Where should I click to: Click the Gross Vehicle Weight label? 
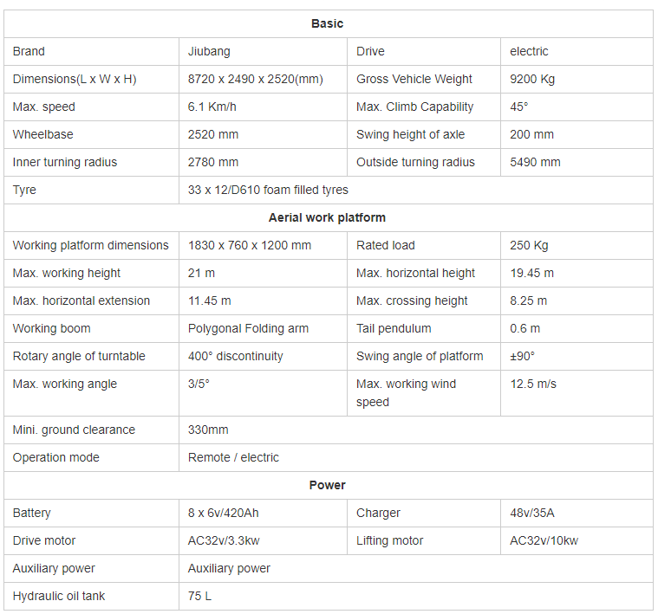414,79
